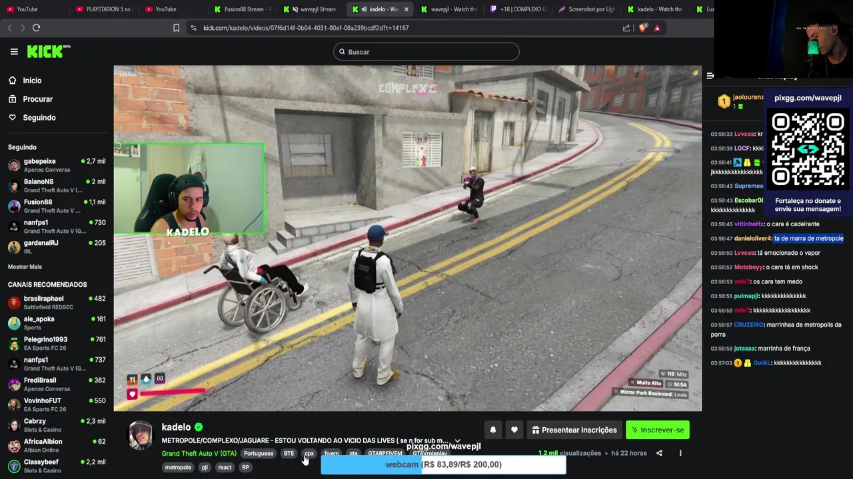The image size is (853, 479).
Task: Switch to +18 | COMPLEXO Twitch tab
Action: pyautogui.click(x=517, y=9)
